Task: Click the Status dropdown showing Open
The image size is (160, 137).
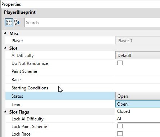Action: (138, 96)
